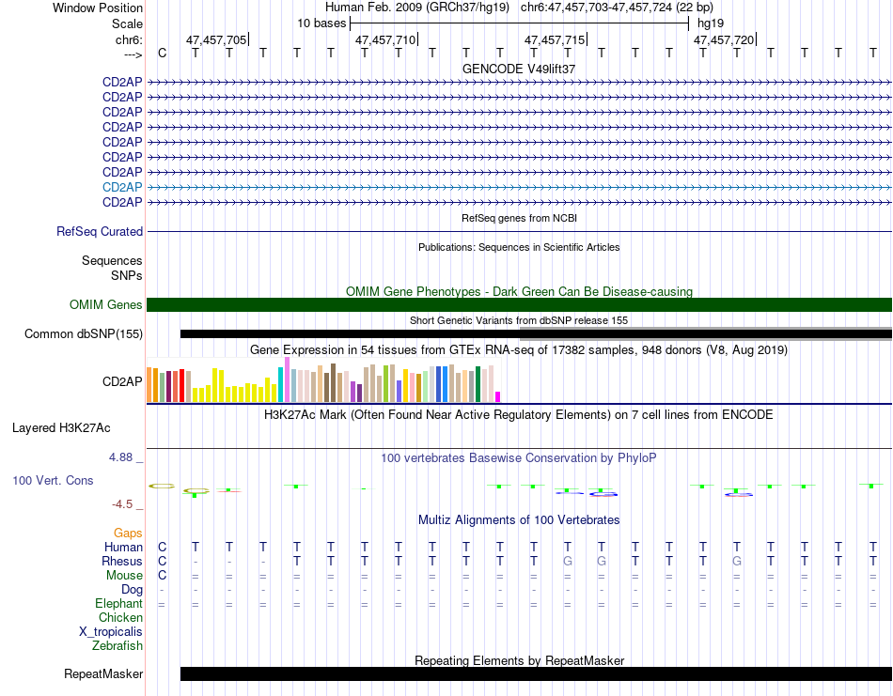Click the black RepeatMasker element bar
The width and height of the screenshot is (893, 696).
click(x=536, y=673)
